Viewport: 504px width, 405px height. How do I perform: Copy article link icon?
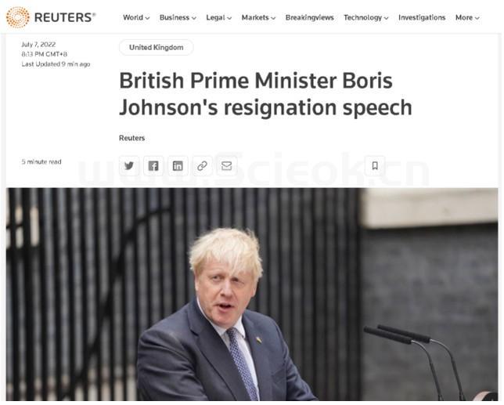[x=202, y=166]
